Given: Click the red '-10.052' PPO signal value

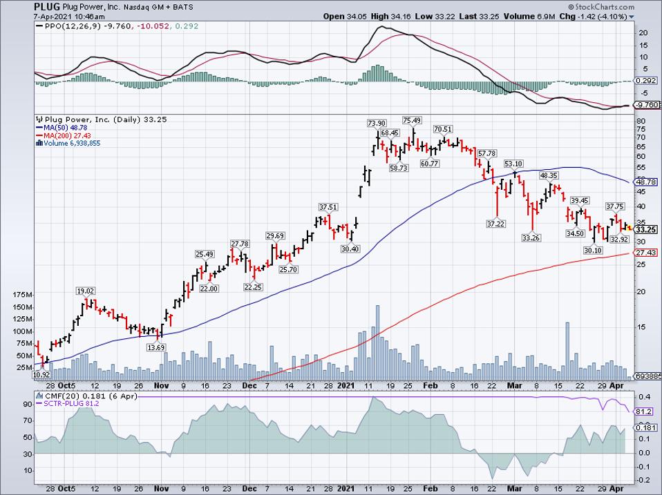Looking at the screenshot, I should 153,26.
